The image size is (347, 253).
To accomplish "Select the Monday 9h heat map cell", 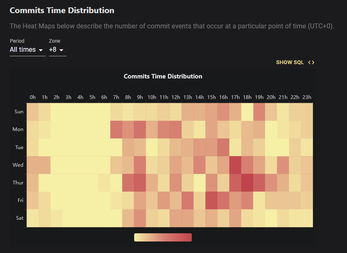I will pos(140,130).
